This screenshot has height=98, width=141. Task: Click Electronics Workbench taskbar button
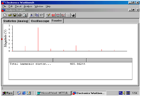tap(89, 93)
